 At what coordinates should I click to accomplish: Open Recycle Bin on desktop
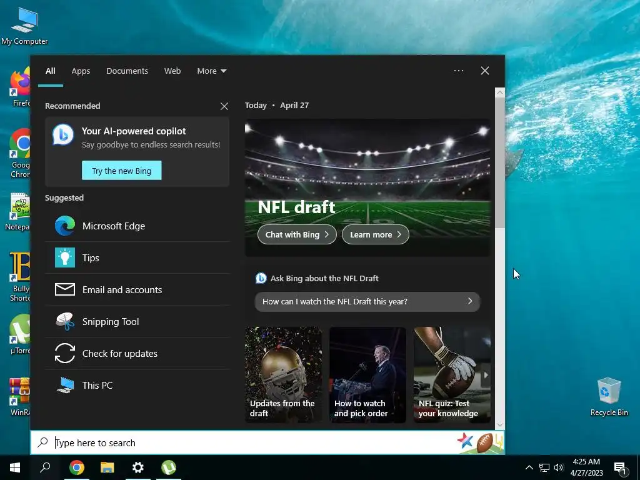pyautogui.click(x=609, y=397)
